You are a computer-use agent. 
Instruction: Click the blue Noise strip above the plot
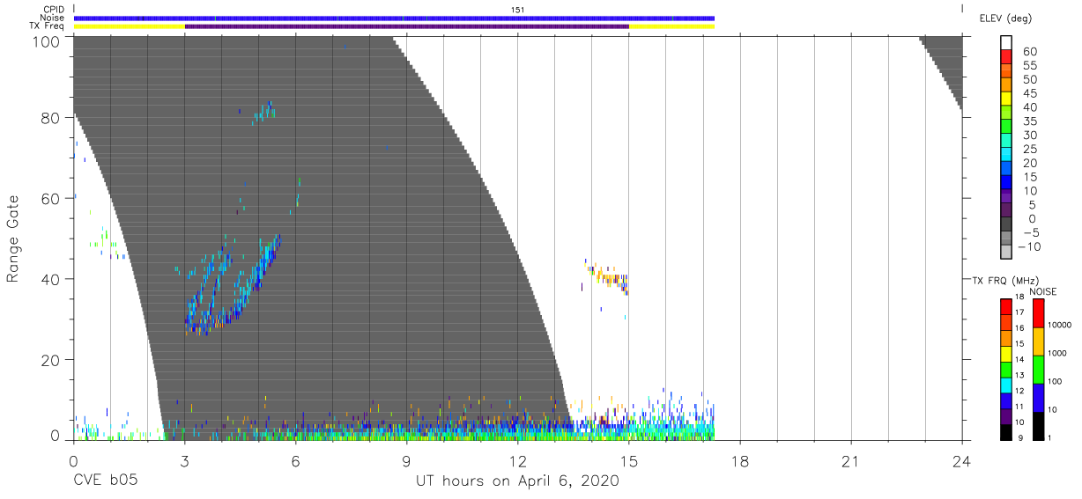pyautogui.click(x=394, y=18)
